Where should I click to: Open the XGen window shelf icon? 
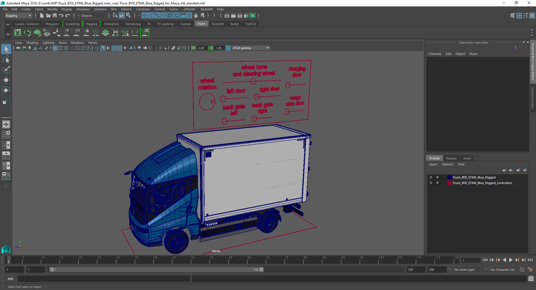tap(18, 33)
